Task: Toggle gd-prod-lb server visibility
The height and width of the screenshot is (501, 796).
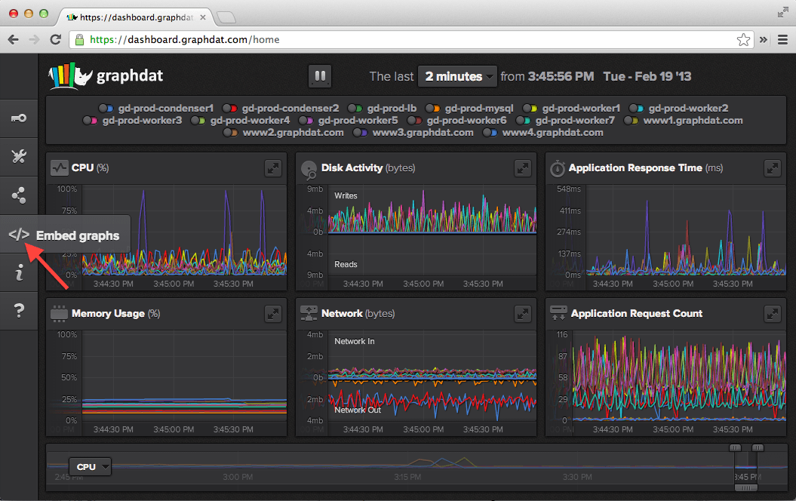Action: pos(355,108)
